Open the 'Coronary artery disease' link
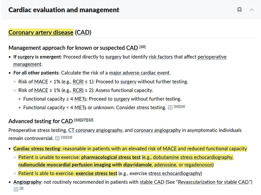 pyautogui.click(x=41, y=32)
